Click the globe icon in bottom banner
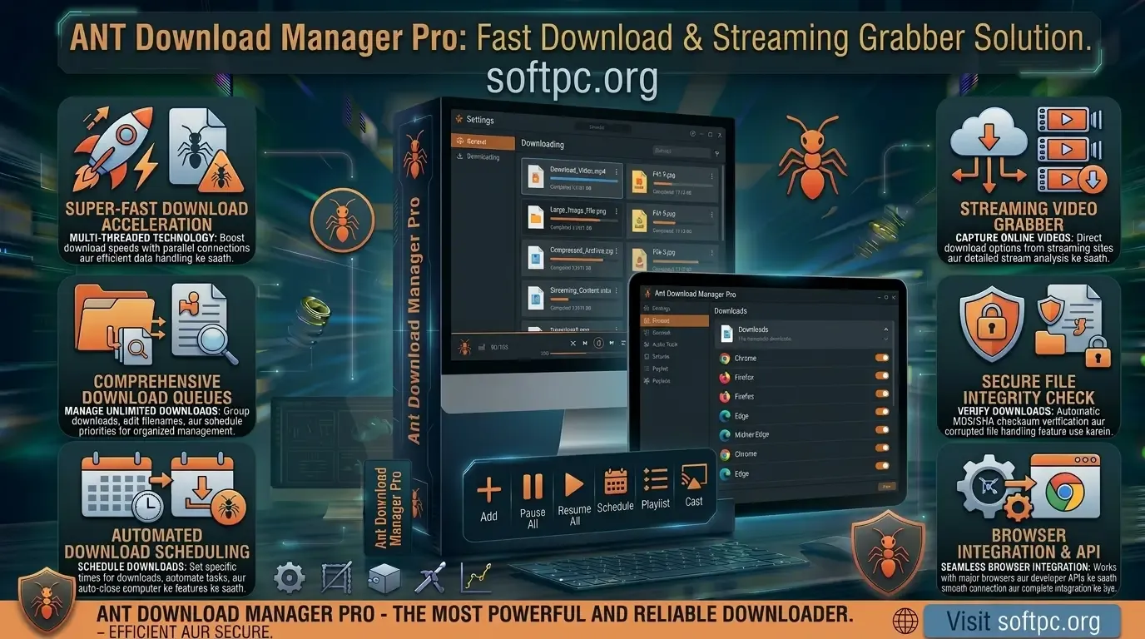The height and width of the screenshot is (639, 1145). coord(905,621)
